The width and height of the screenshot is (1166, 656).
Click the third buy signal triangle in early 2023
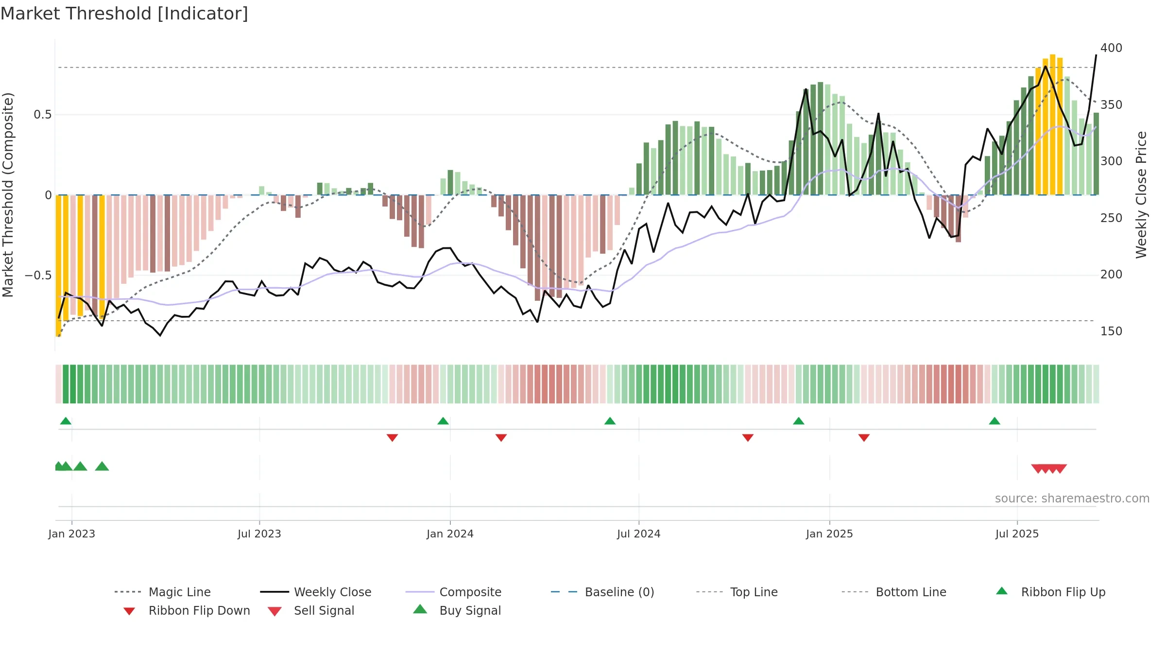pyautogui.click(x=80, y=466)
